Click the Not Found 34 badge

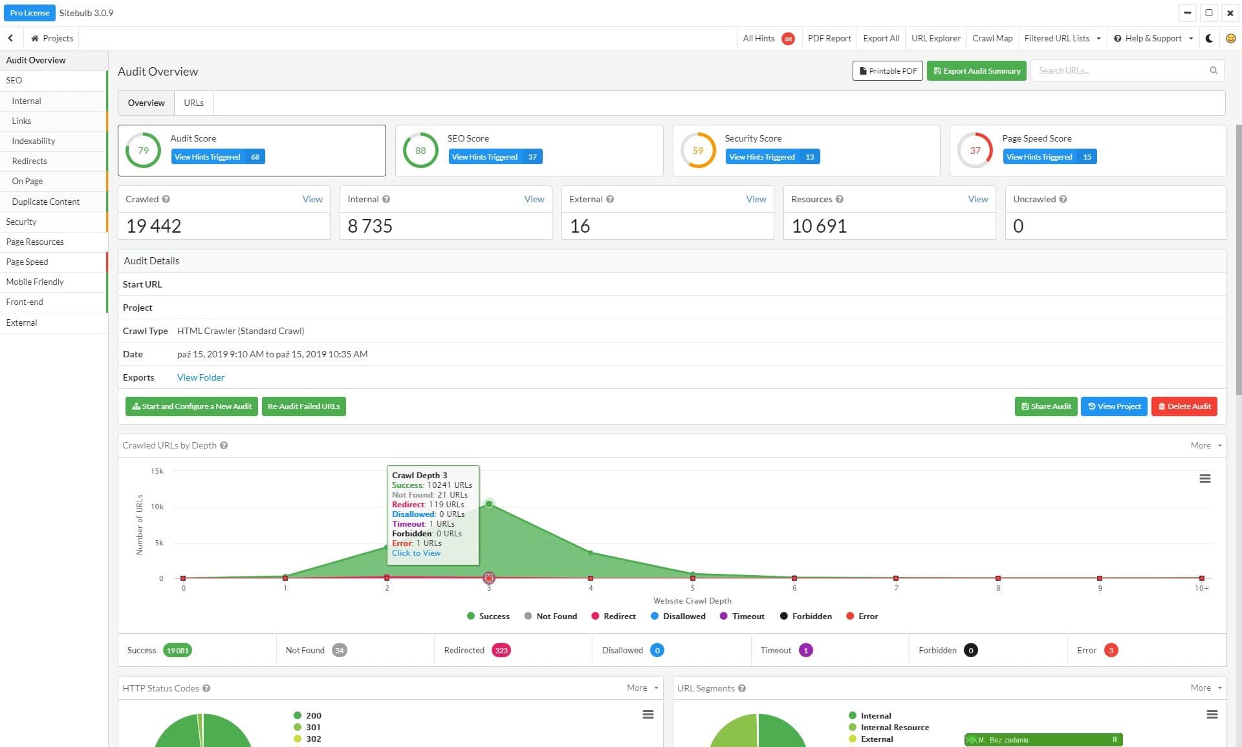point(340,651)
